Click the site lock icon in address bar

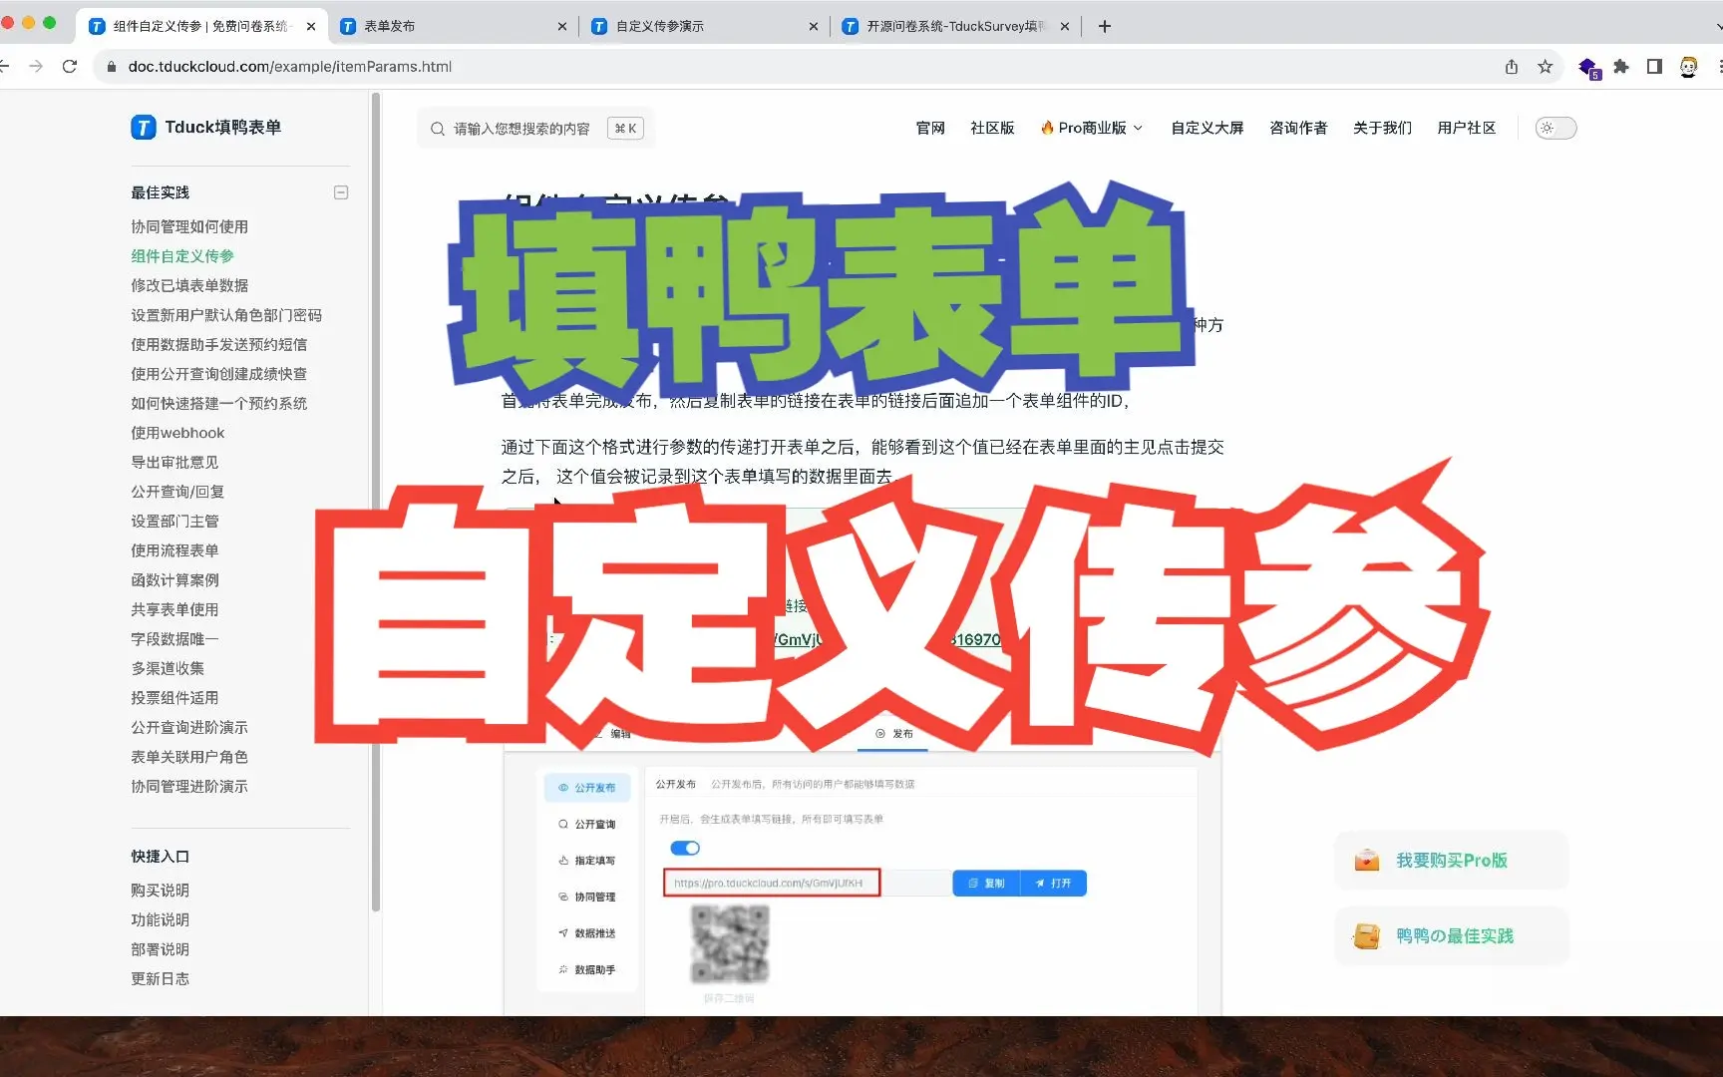point(112,67)
